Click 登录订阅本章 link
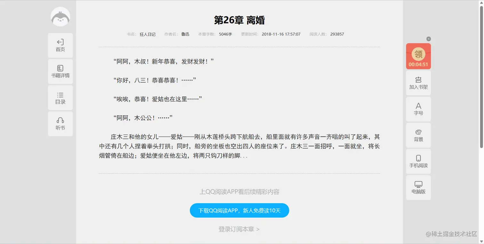Image resolution: width=484 pixels, height=244 pixels. coord(239,229)
